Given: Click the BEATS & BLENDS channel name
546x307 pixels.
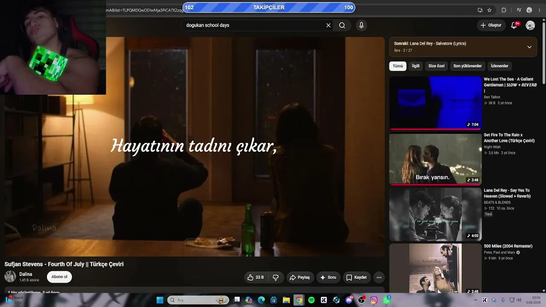Looking at the screenshot, I should [x=497, y=203].
